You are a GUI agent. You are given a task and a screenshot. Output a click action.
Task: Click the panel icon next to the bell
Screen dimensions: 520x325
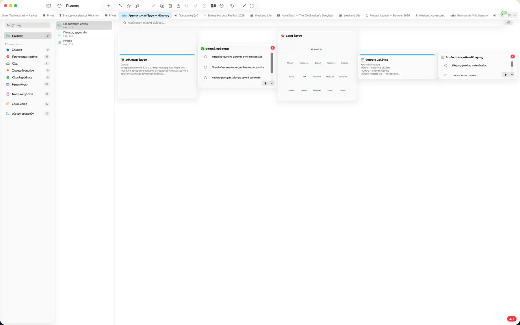(509, 15)
